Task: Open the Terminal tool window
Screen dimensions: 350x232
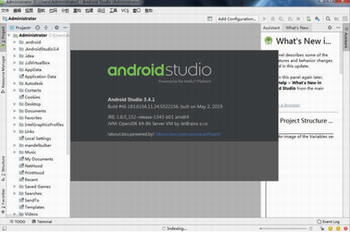Action: tap(42, 222)
